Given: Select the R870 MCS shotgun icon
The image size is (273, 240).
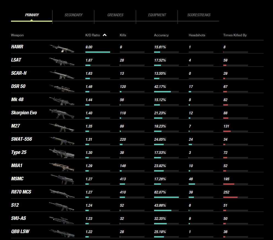Looking at the screenshot, I should coord(62,193).
